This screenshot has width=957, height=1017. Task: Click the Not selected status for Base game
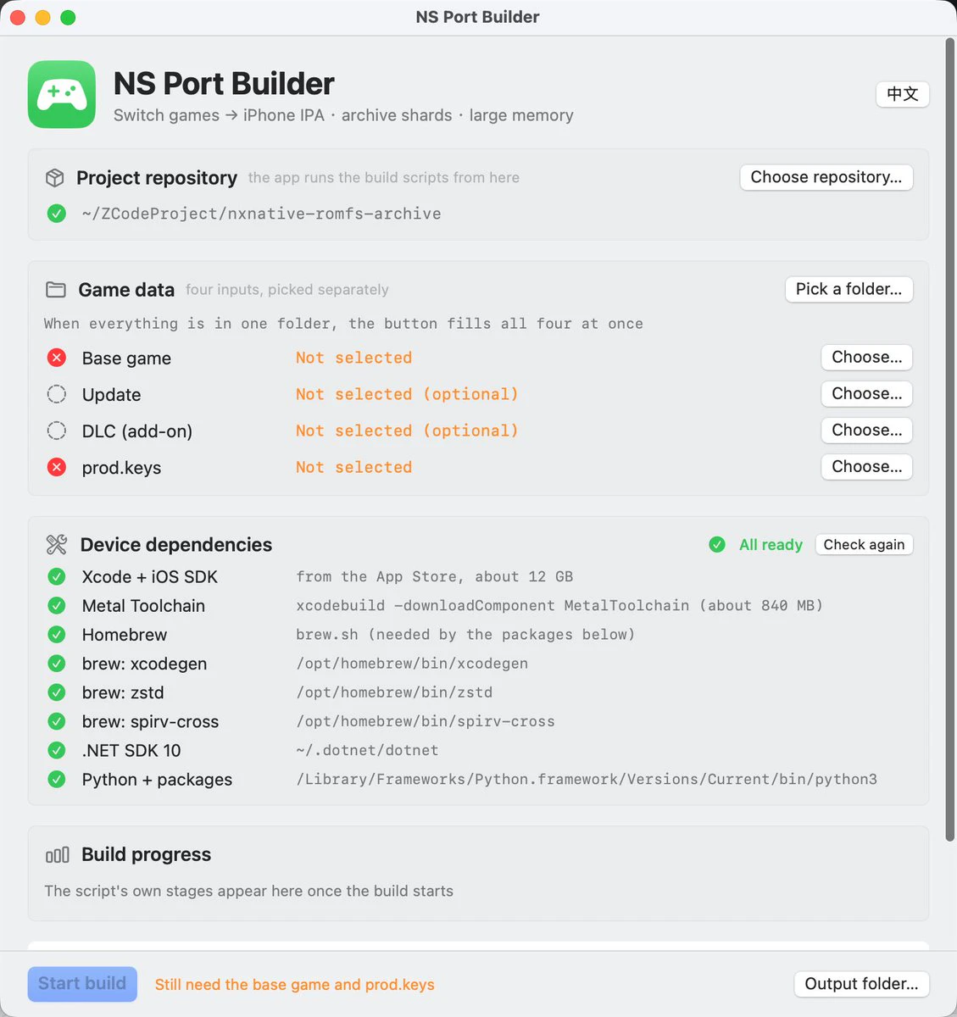(353, 358)
